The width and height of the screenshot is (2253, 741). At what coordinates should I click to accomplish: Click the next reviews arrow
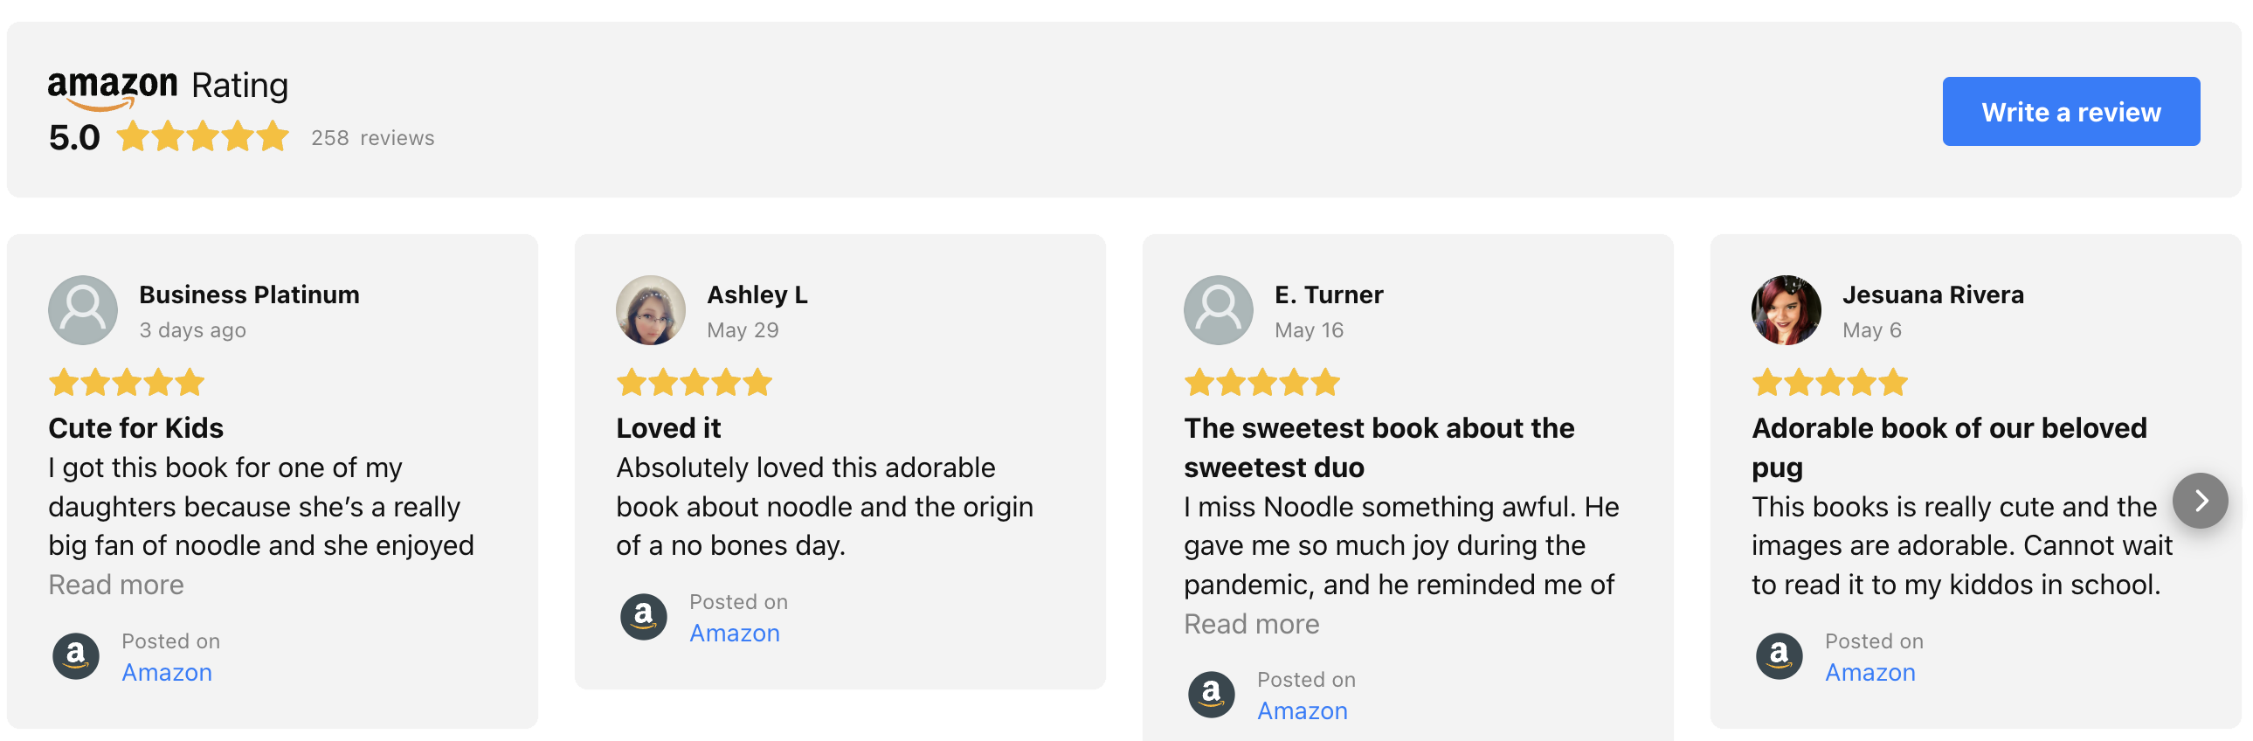coord(2200,501)
